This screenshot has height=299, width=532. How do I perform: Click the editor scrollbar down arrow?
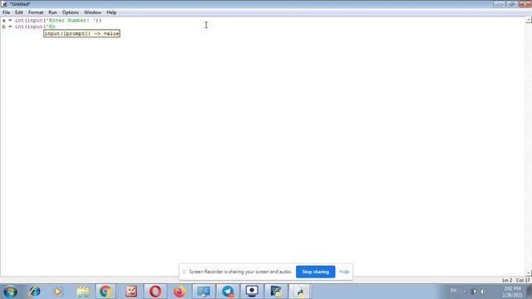(x=529, y=273)
